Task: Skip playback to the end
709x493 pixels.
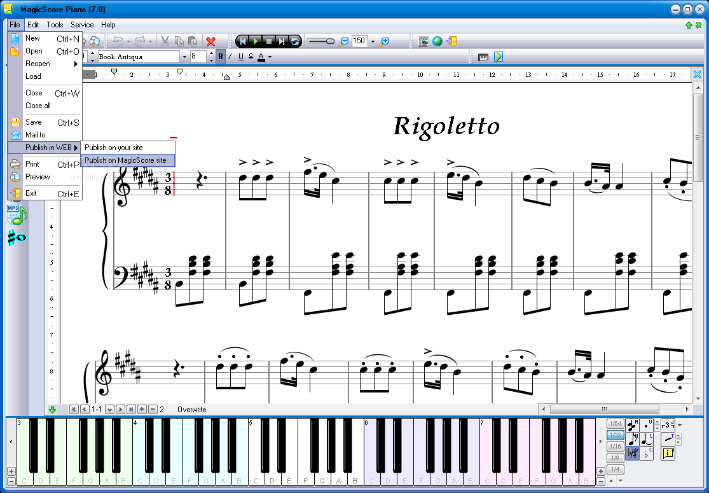Action: click(x=282, y=41)
